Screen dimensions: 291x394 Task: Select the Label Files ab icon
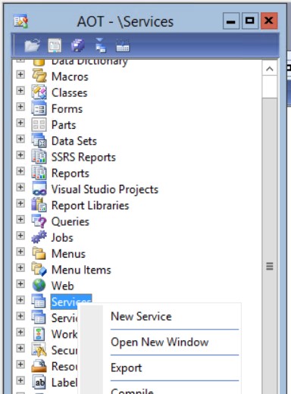click(39, 382)
